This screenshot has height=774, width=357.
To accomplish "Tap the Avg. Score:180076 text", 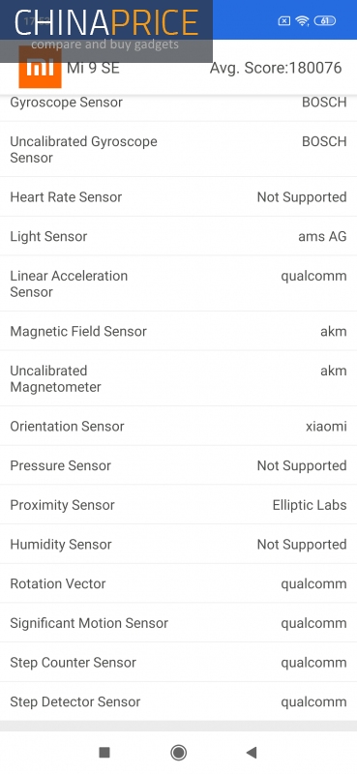I will coord(276,68).
